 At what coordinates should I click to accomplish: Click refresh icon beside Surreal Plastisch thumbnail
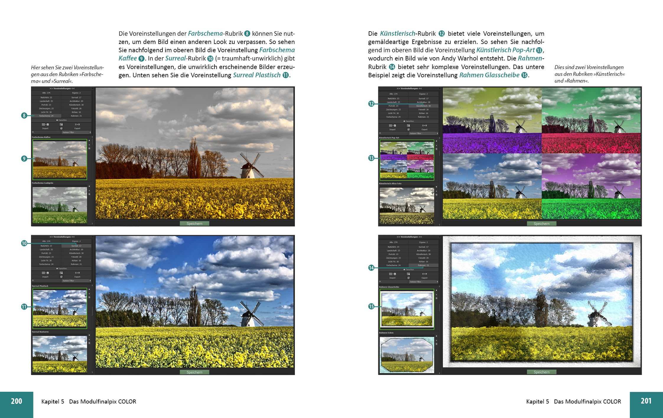click(x=89, y=297)
